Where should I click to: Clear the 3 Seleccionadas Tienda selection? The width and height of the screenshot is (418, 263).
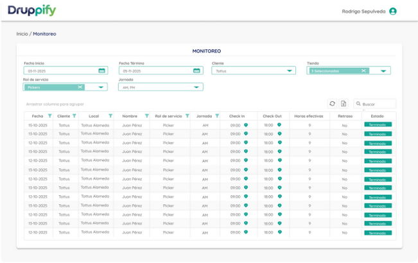tap(363, 70)
